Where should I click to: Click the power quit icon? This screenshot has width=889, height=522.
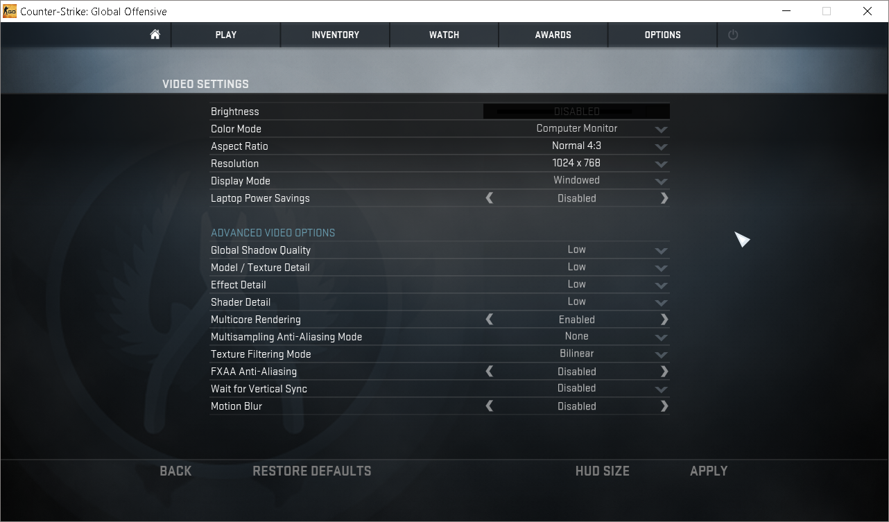733,35
